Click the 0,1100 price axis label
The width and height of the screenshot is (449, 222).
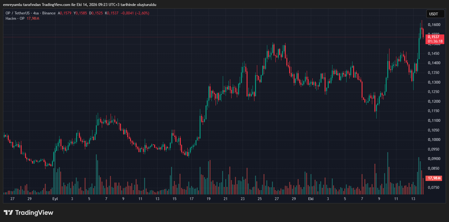(x=433, y=121)
